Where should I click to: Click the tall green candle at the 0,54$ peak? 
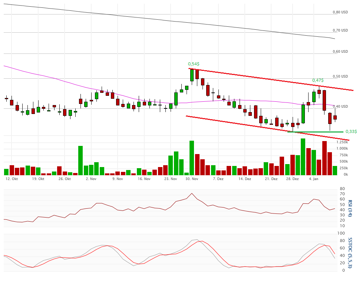click(x=192, y=75)
